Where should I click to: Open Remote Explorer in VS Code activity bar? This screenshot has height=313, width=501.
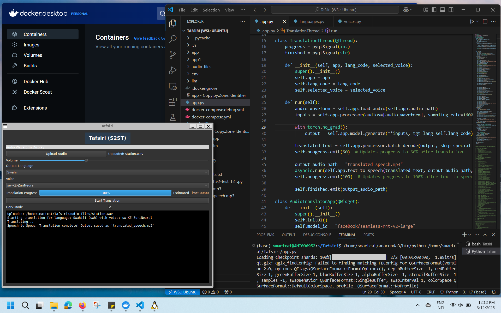[172, 86]
